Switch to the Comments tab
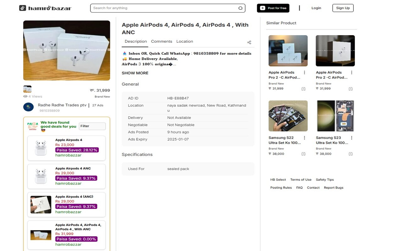 [161, 41]
